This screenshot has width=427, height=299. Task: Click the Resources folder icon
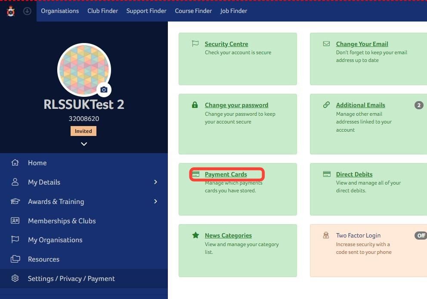(15, 259)
